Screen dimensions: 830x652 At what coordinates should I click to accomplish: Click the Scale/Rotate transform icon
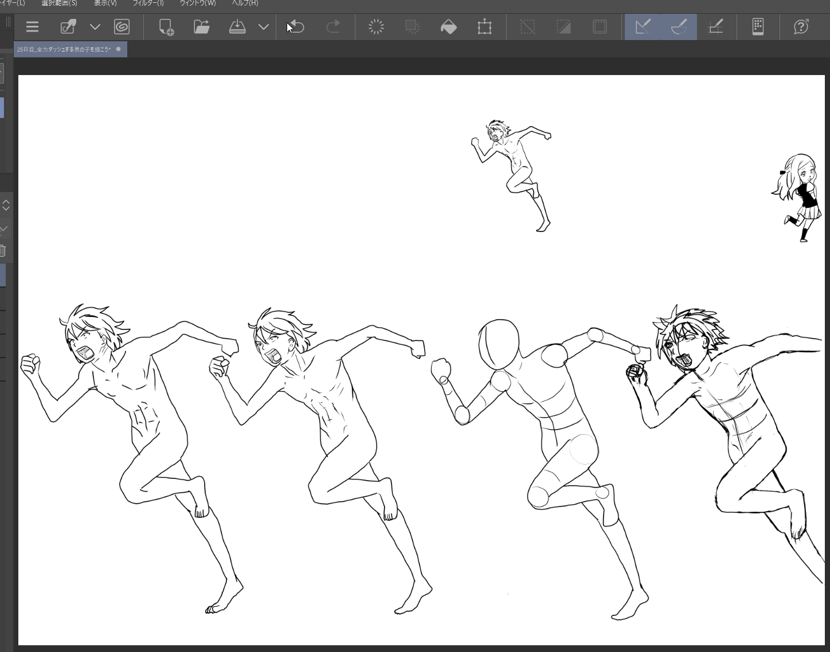tap(484, 27)
